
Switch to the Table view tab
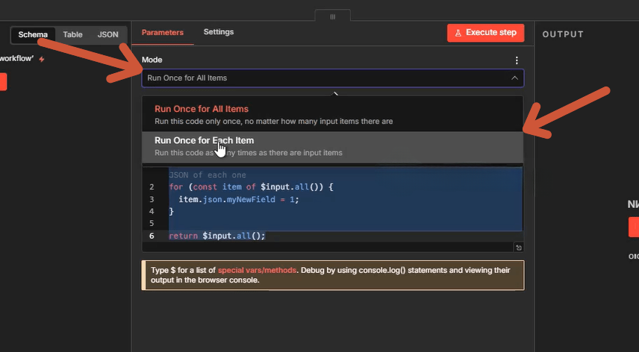coord(72,34)
